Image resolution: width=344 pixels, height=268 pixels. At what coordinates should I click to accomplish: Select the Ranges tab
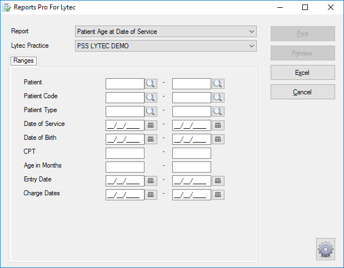point(23,60)
